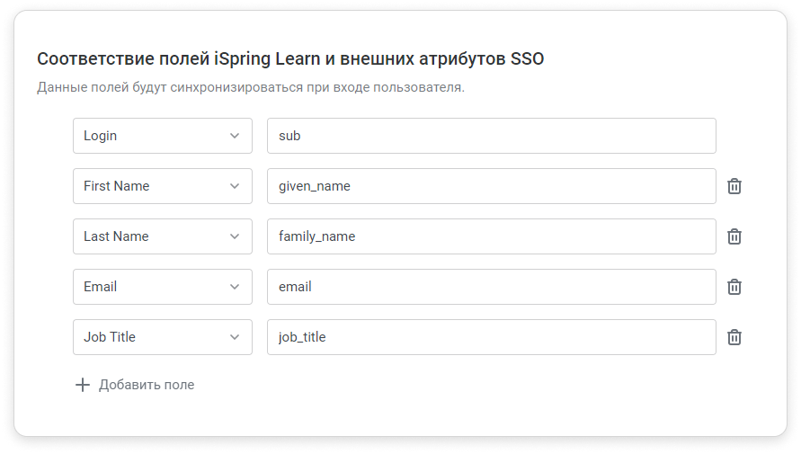Open the Login field dropdown
Screen dimensions: 801x454
[x=163, y=136]
